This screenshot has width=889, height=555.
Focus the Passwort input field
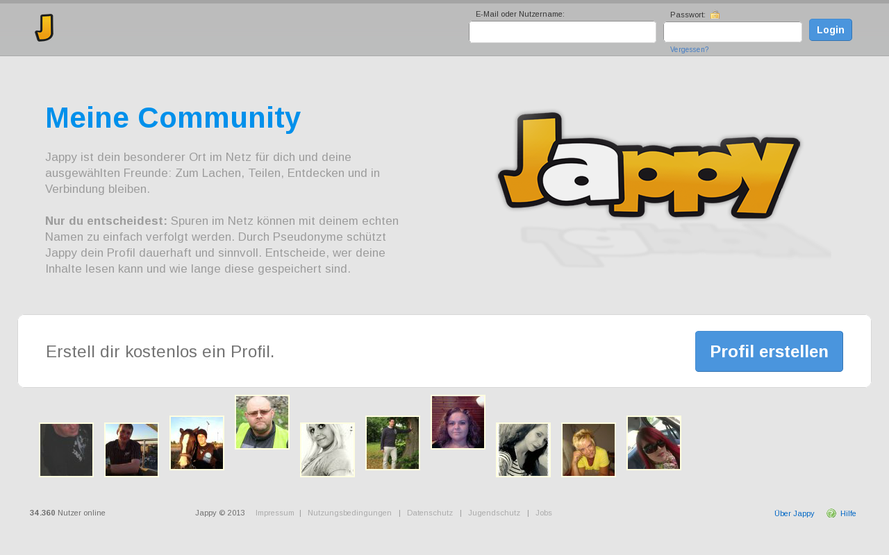point(733,32)
